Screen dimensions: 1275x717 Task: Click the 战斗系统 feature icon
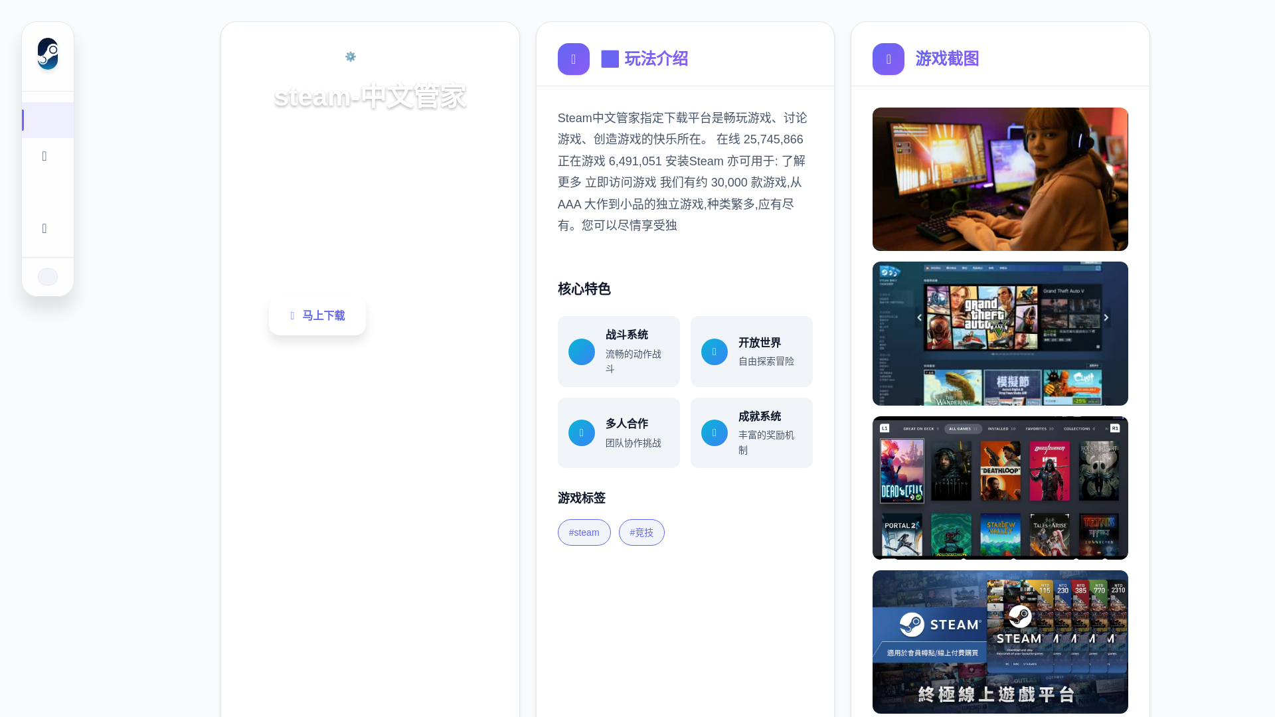[x=582, y=352]
